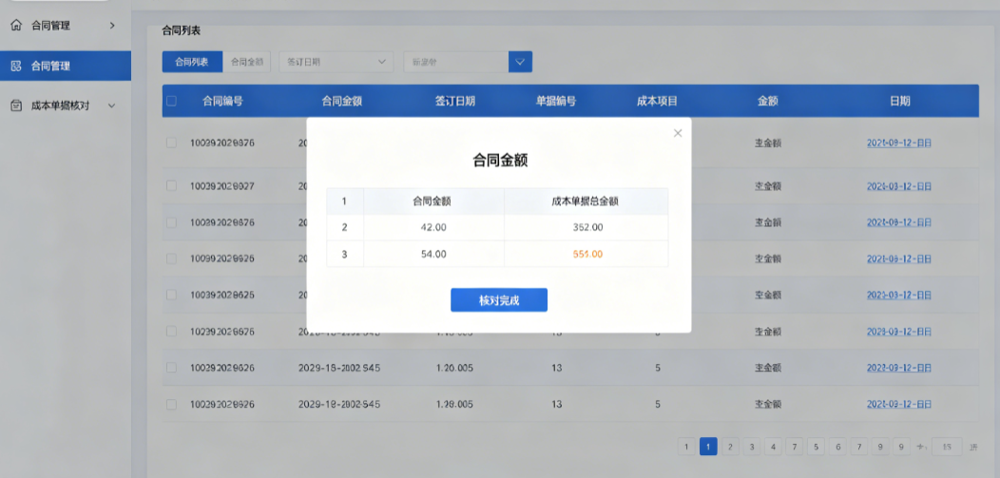Check the box for row 102392026676
Image resolution: width=1000 pixels, height=478 pixels.
point(171,332)
